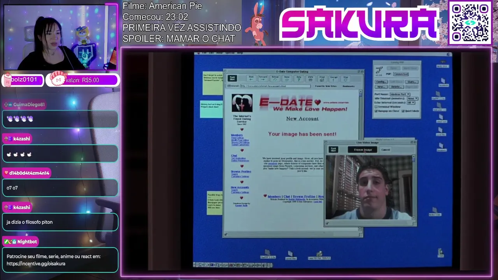
Task: Follow the Members link in E-Date sidebar
Action: (237, 135)
